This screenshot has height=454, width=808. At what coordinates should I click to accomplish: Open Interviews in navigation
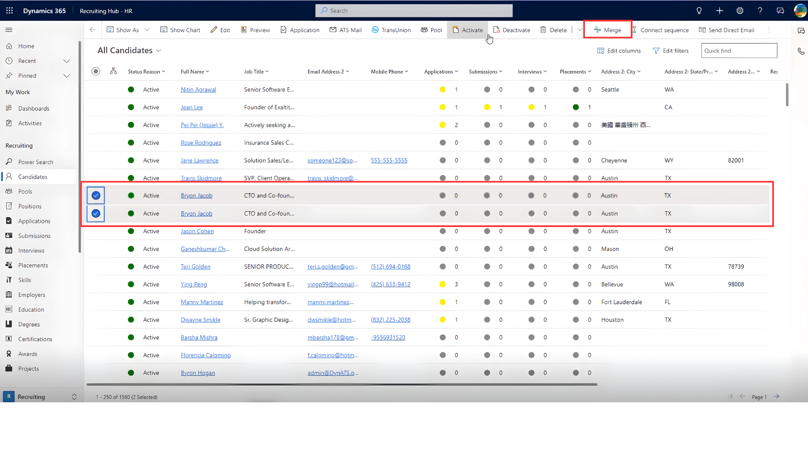[31, 251]
